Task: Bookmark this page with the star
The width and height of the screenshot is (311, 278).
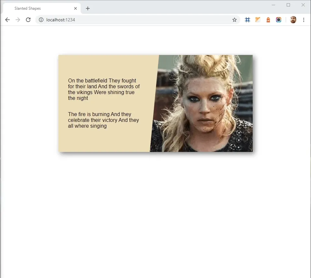Action: [235, 20]
